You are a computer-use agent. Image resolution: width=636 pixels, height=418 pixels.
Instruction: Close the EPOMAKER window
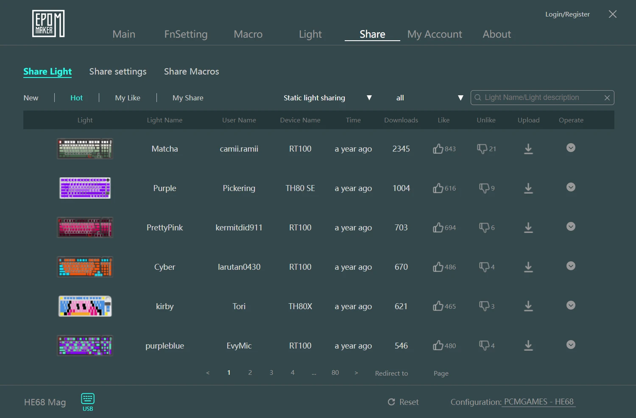pyautogui.click(x=613, y=14)
